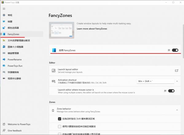Toggle the Enable FancyZones switch
The width and height of the screenshot is (184, 135).
pos(175,50)
